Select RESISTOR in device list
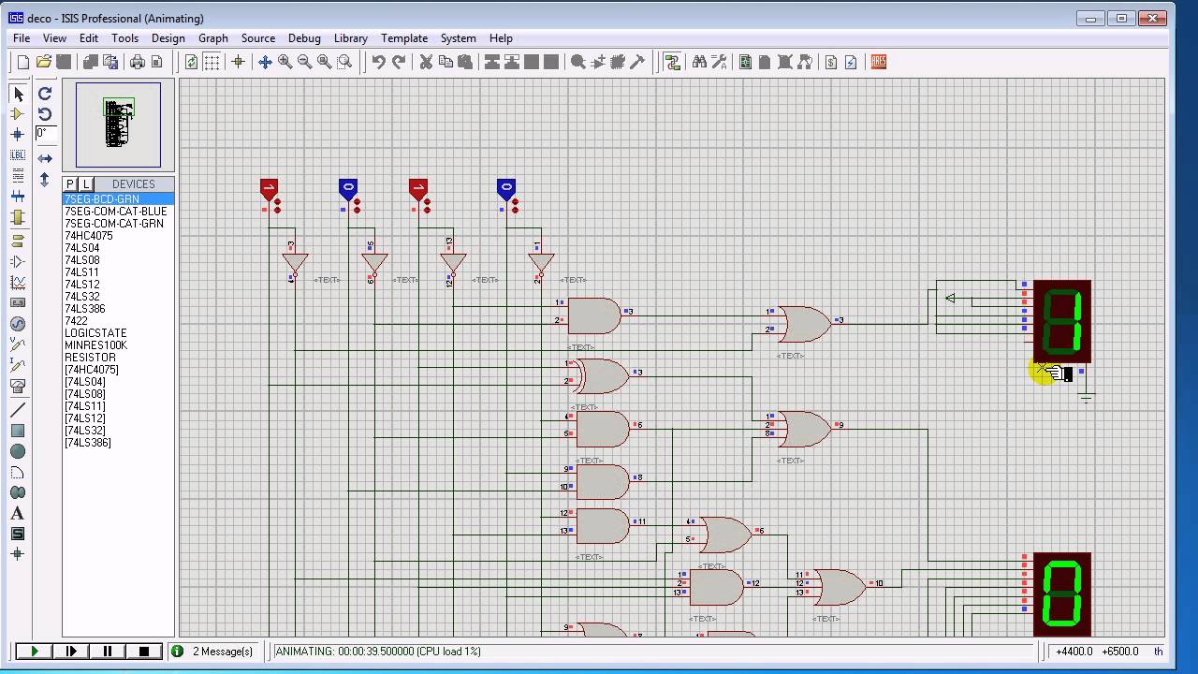Image resolution: width=1198 pixels, height=674 pixels. (x=118, y=358)
